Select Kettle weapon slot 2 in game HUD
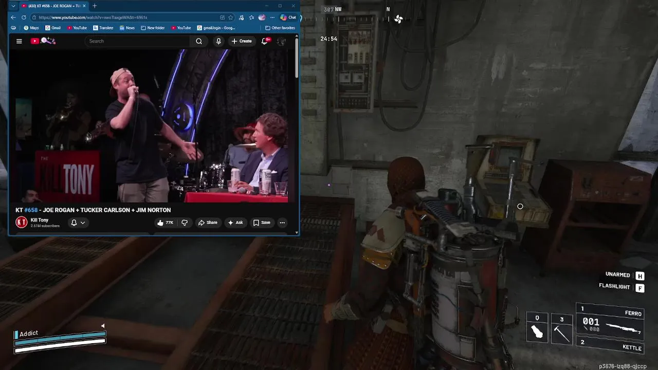The height and width of the screenshot is (370, 658). 610,345
